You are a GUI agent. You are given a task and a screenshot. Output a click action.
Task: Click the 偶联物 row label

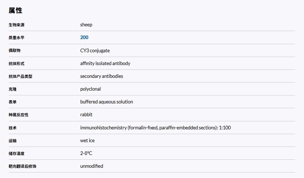[15, 50]
